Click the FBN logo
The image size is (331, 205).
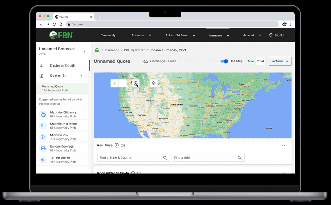(61, 35)
